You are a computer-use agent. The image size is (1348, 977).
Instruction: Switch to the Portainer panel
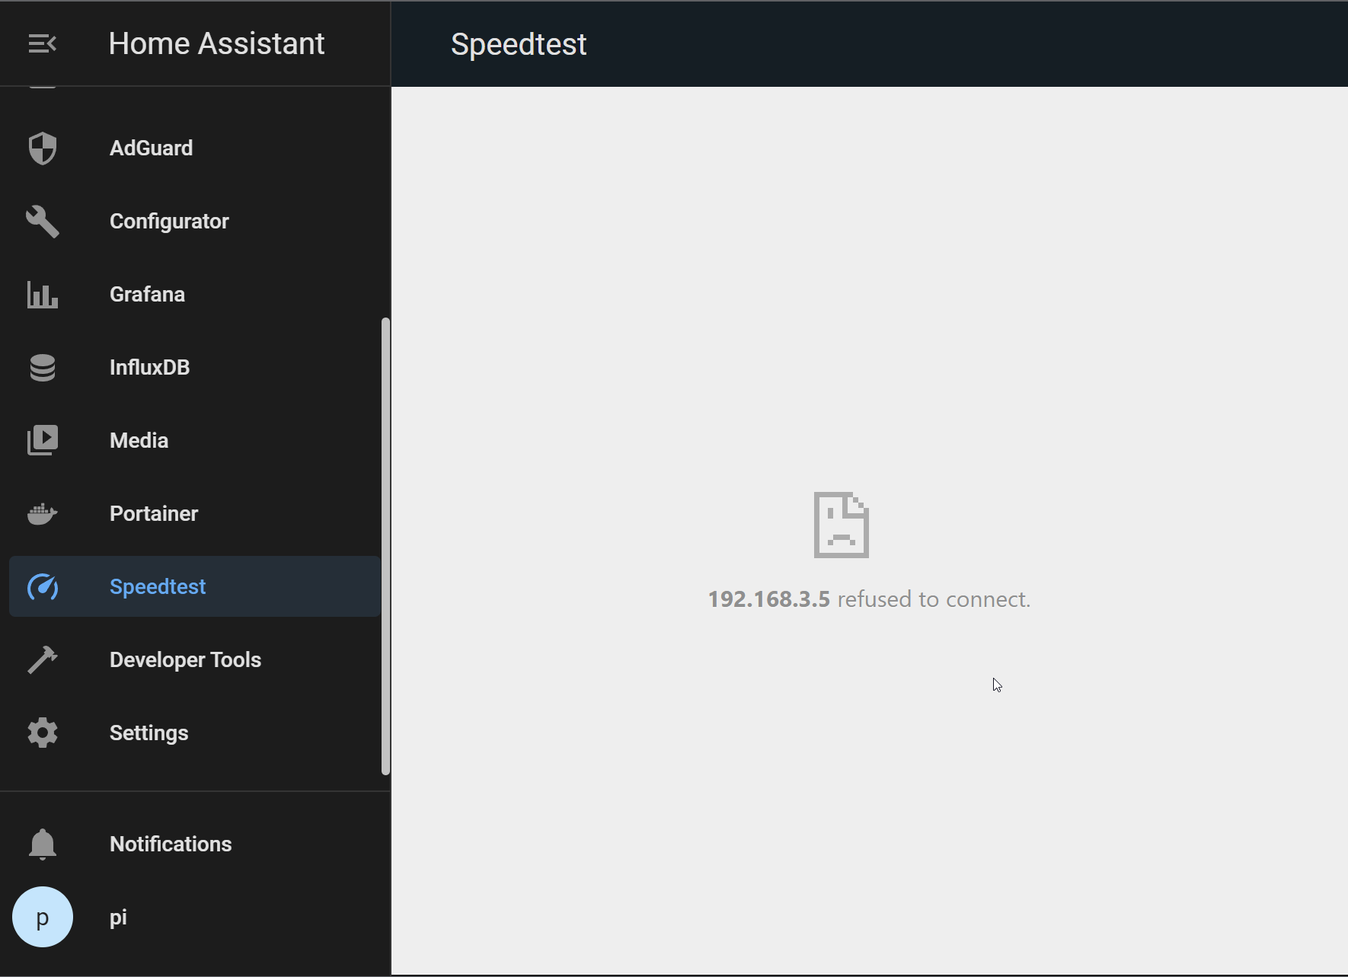pos(195,513)
